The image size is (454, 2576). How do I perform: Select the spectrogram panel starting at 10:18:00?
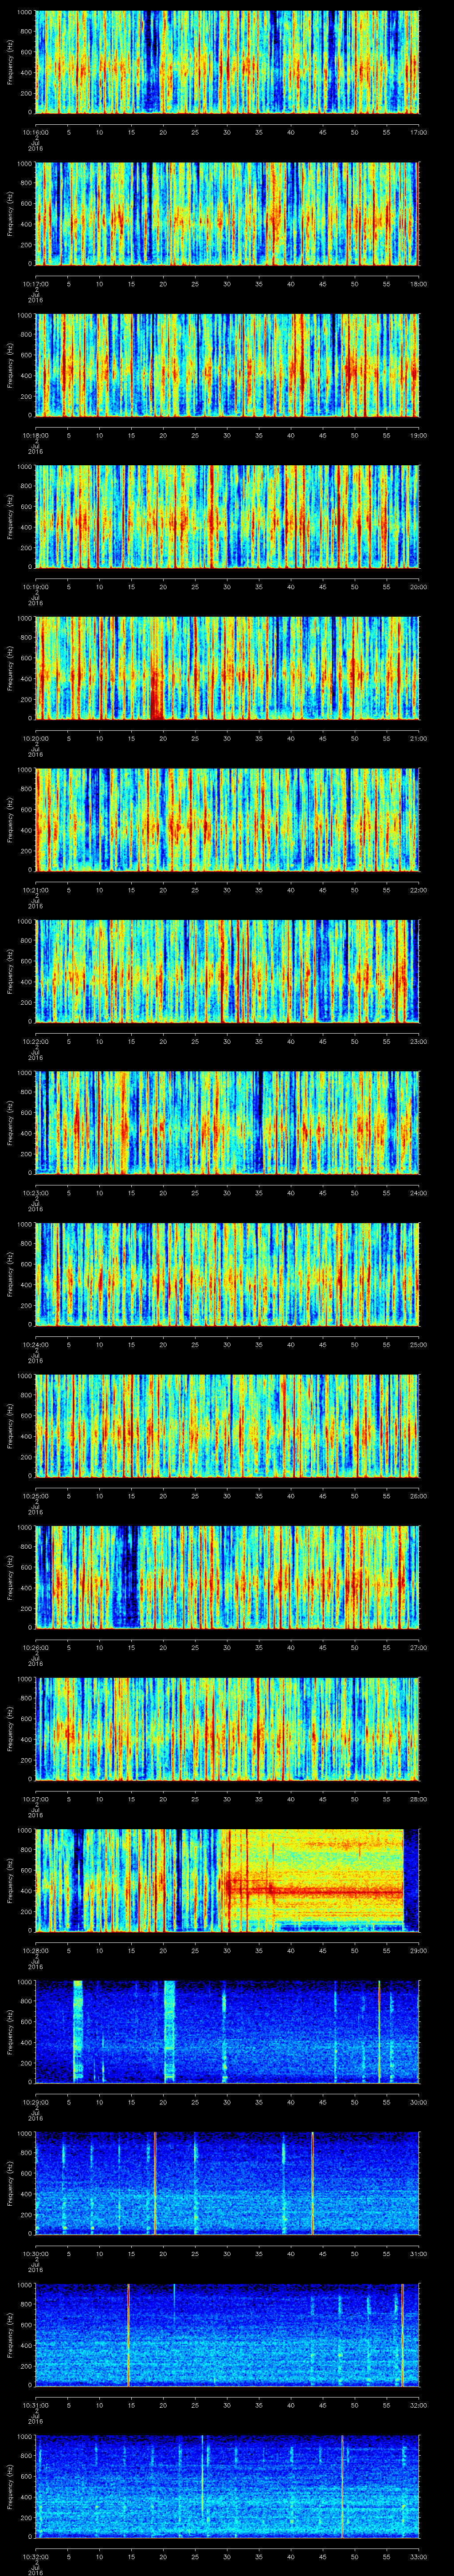tap(227, 365)
